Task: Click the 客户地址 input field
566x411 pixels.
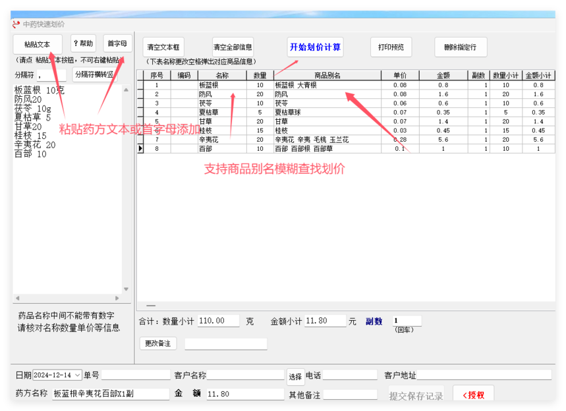Action: pyautogui.click(x=484, y=375)
